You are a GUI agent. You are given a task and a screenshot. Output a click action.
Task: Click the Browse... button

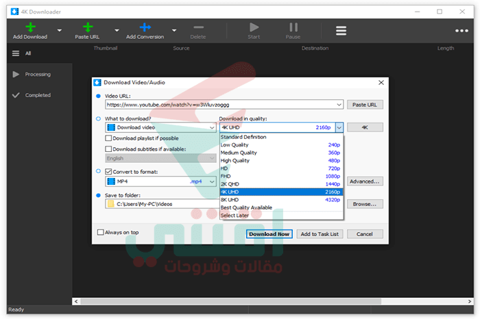tap(365, 204)
